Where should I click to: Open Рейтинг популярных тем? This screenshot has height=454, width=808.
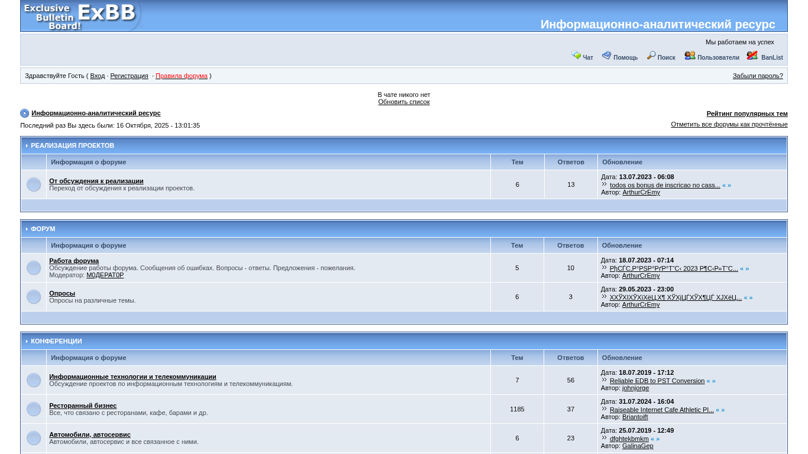pyautogui.click(x=747, y=113)
